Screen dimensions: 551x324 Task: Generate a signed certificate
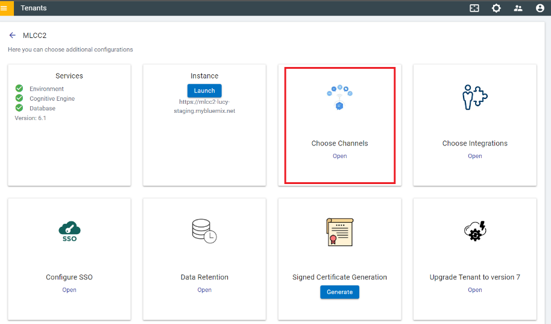click(x=339, y=292)
